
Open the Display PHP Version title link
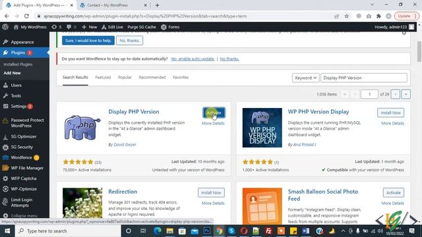[x=134, y=112]
